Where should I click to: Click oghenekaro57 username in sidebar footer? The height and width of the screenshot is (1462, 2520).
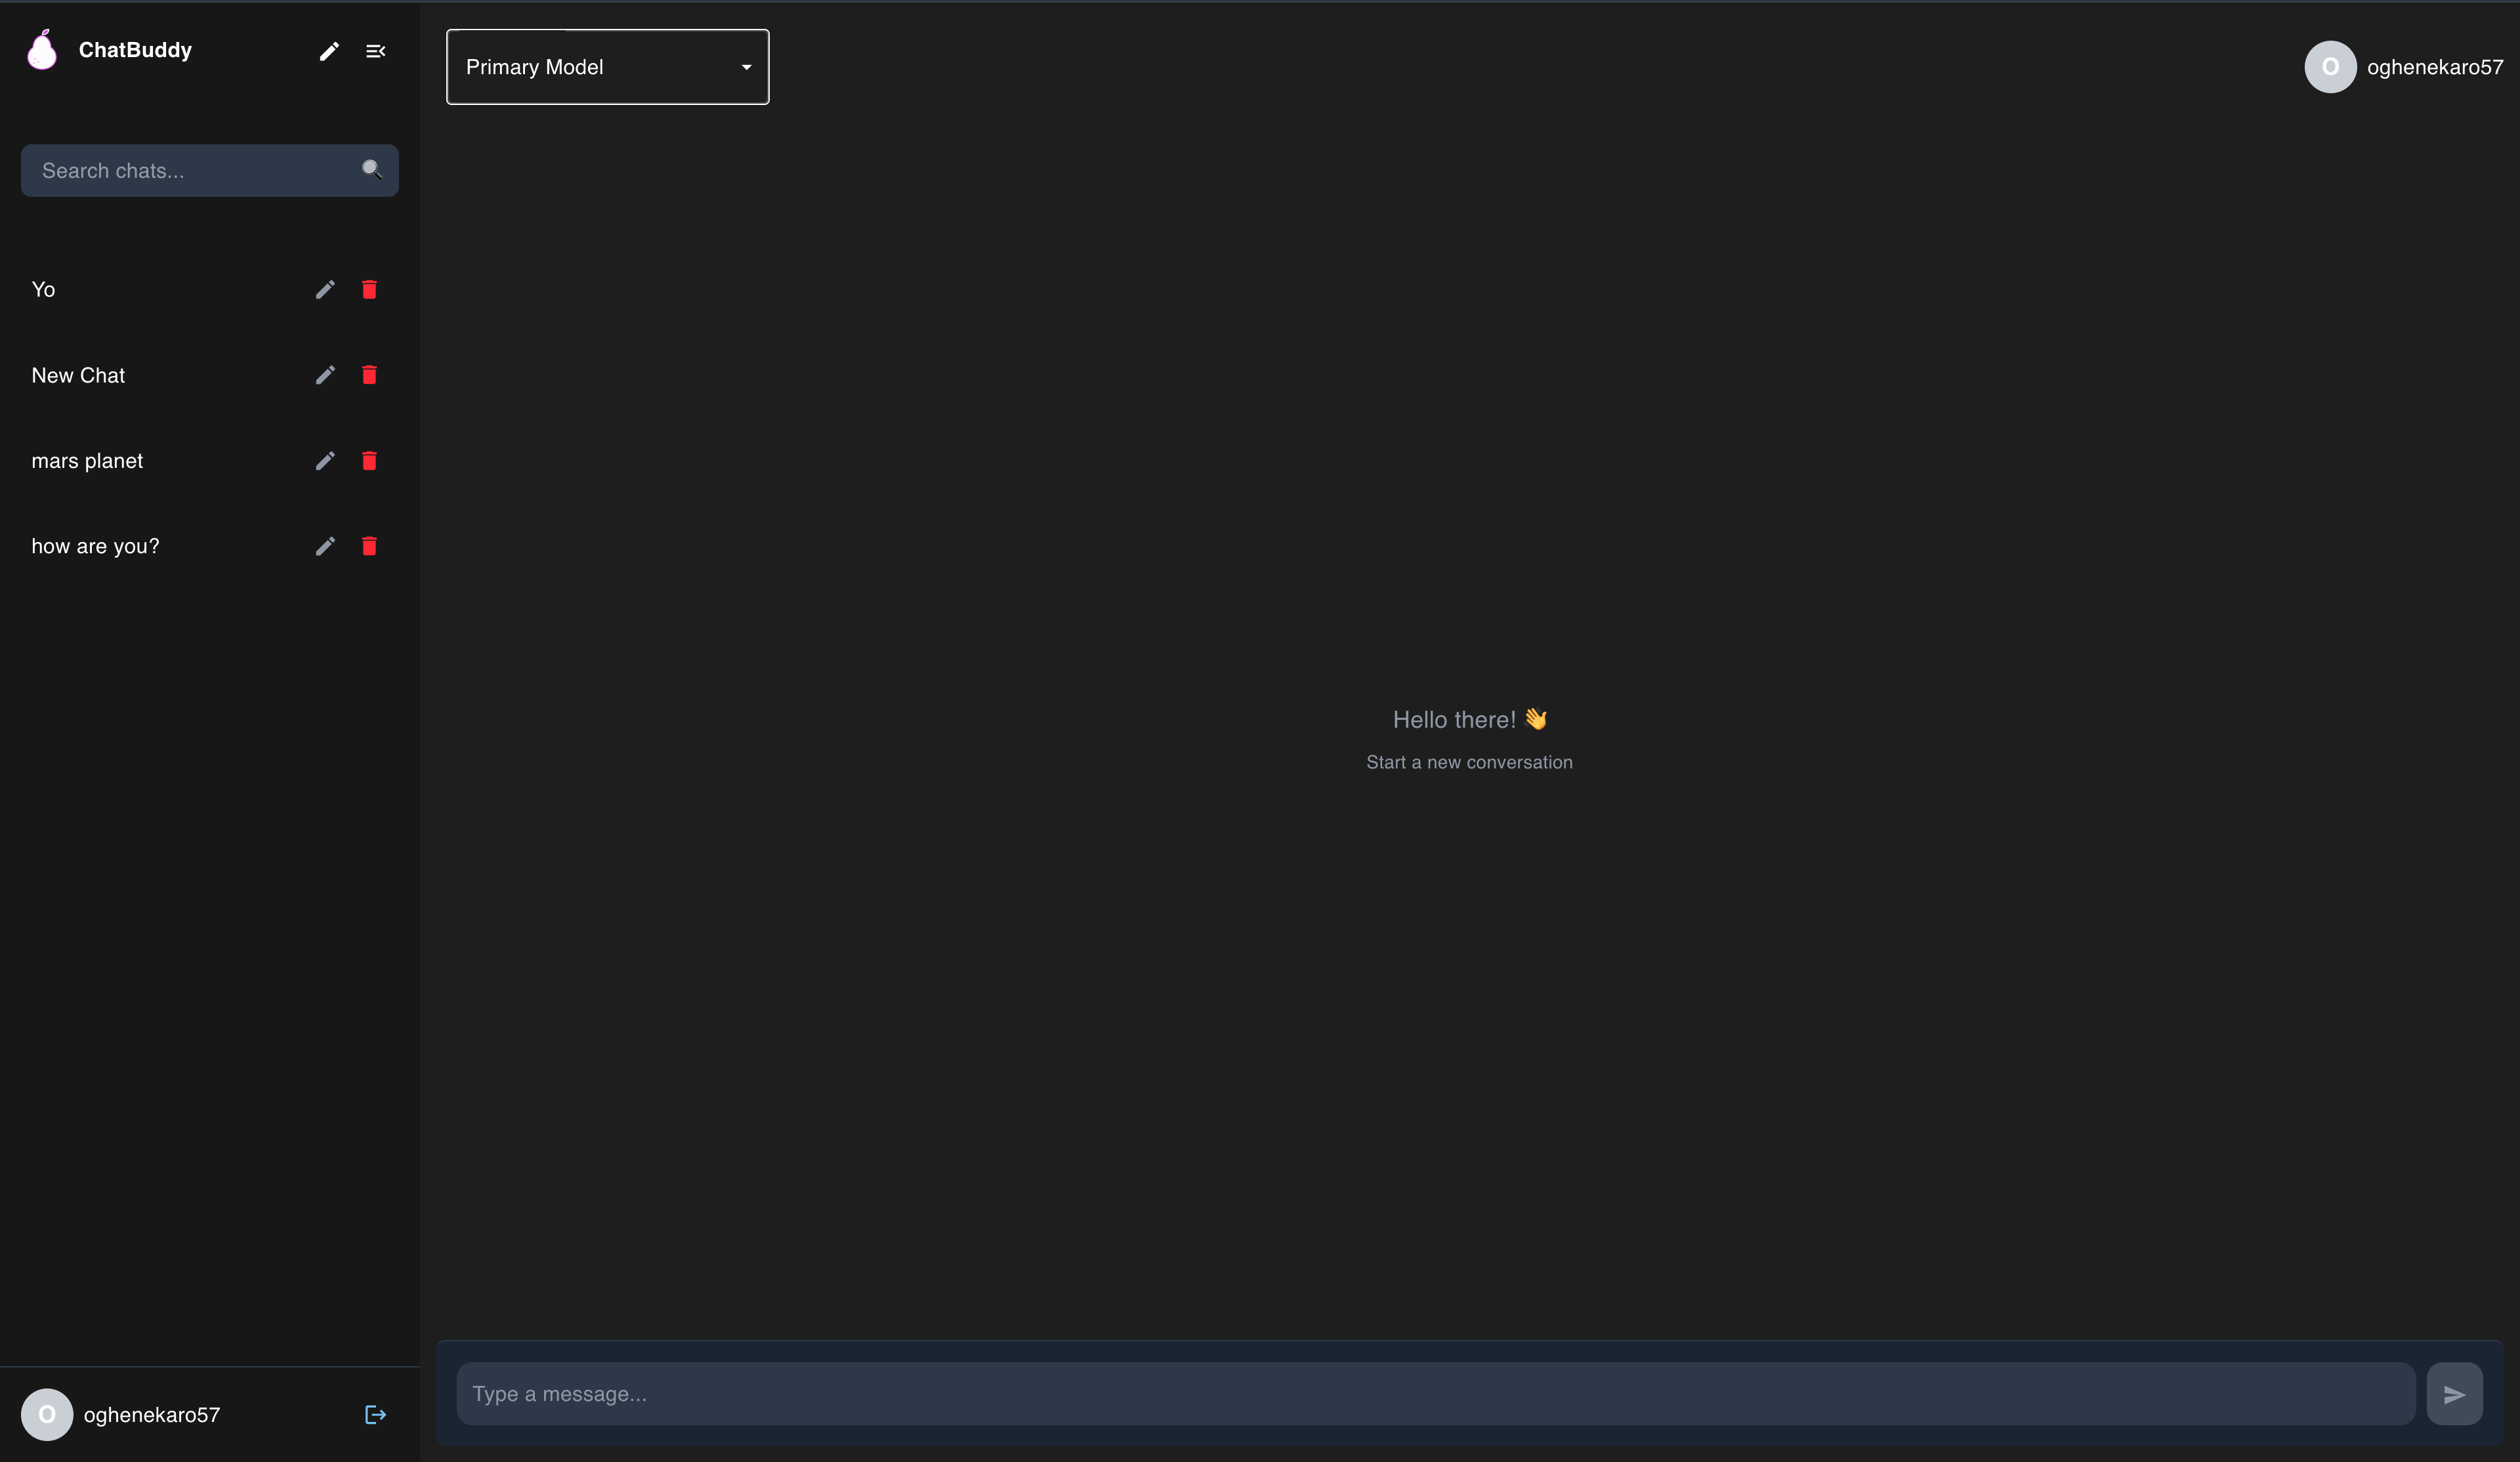[x=152, y=1415]
